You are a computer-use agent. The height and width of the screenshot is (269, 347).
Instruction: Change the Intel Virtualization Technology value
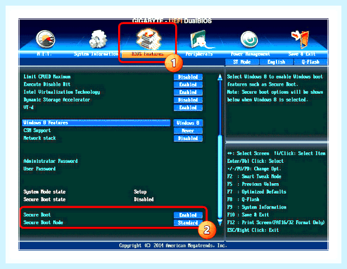click(x=188, y=92)
